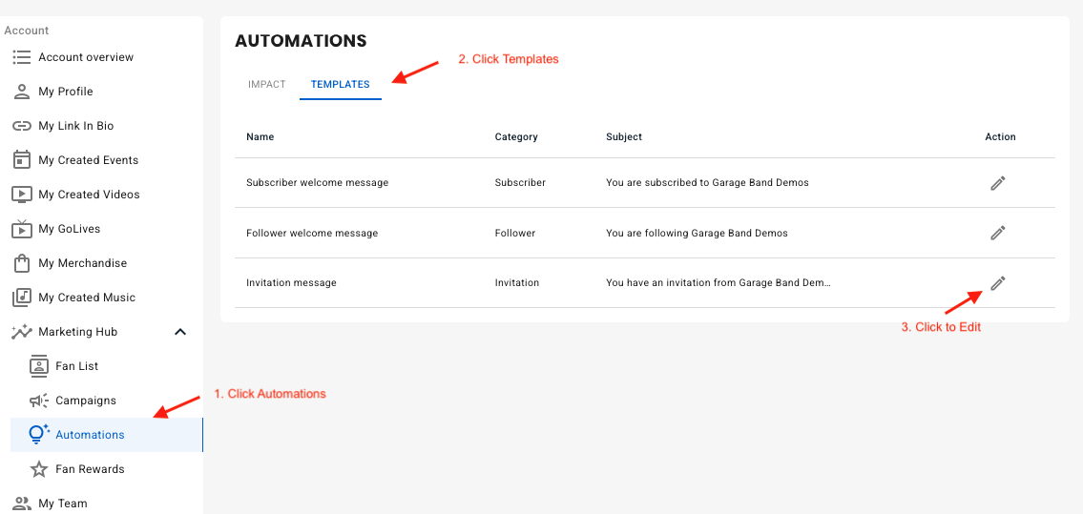Image resolution: width=1083 pixels, height=514 pixels.
Task: Open My Created Music page
Action: click(87, 298)
